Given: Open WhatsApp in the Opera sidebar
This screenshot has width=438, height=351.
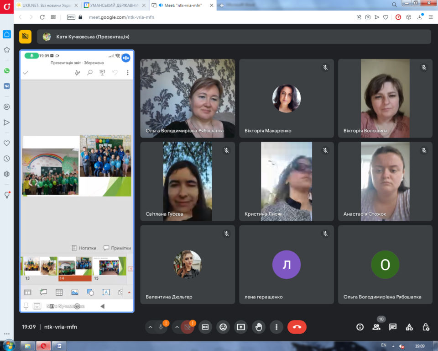Looking at the screenshot, I should [7, 70].
